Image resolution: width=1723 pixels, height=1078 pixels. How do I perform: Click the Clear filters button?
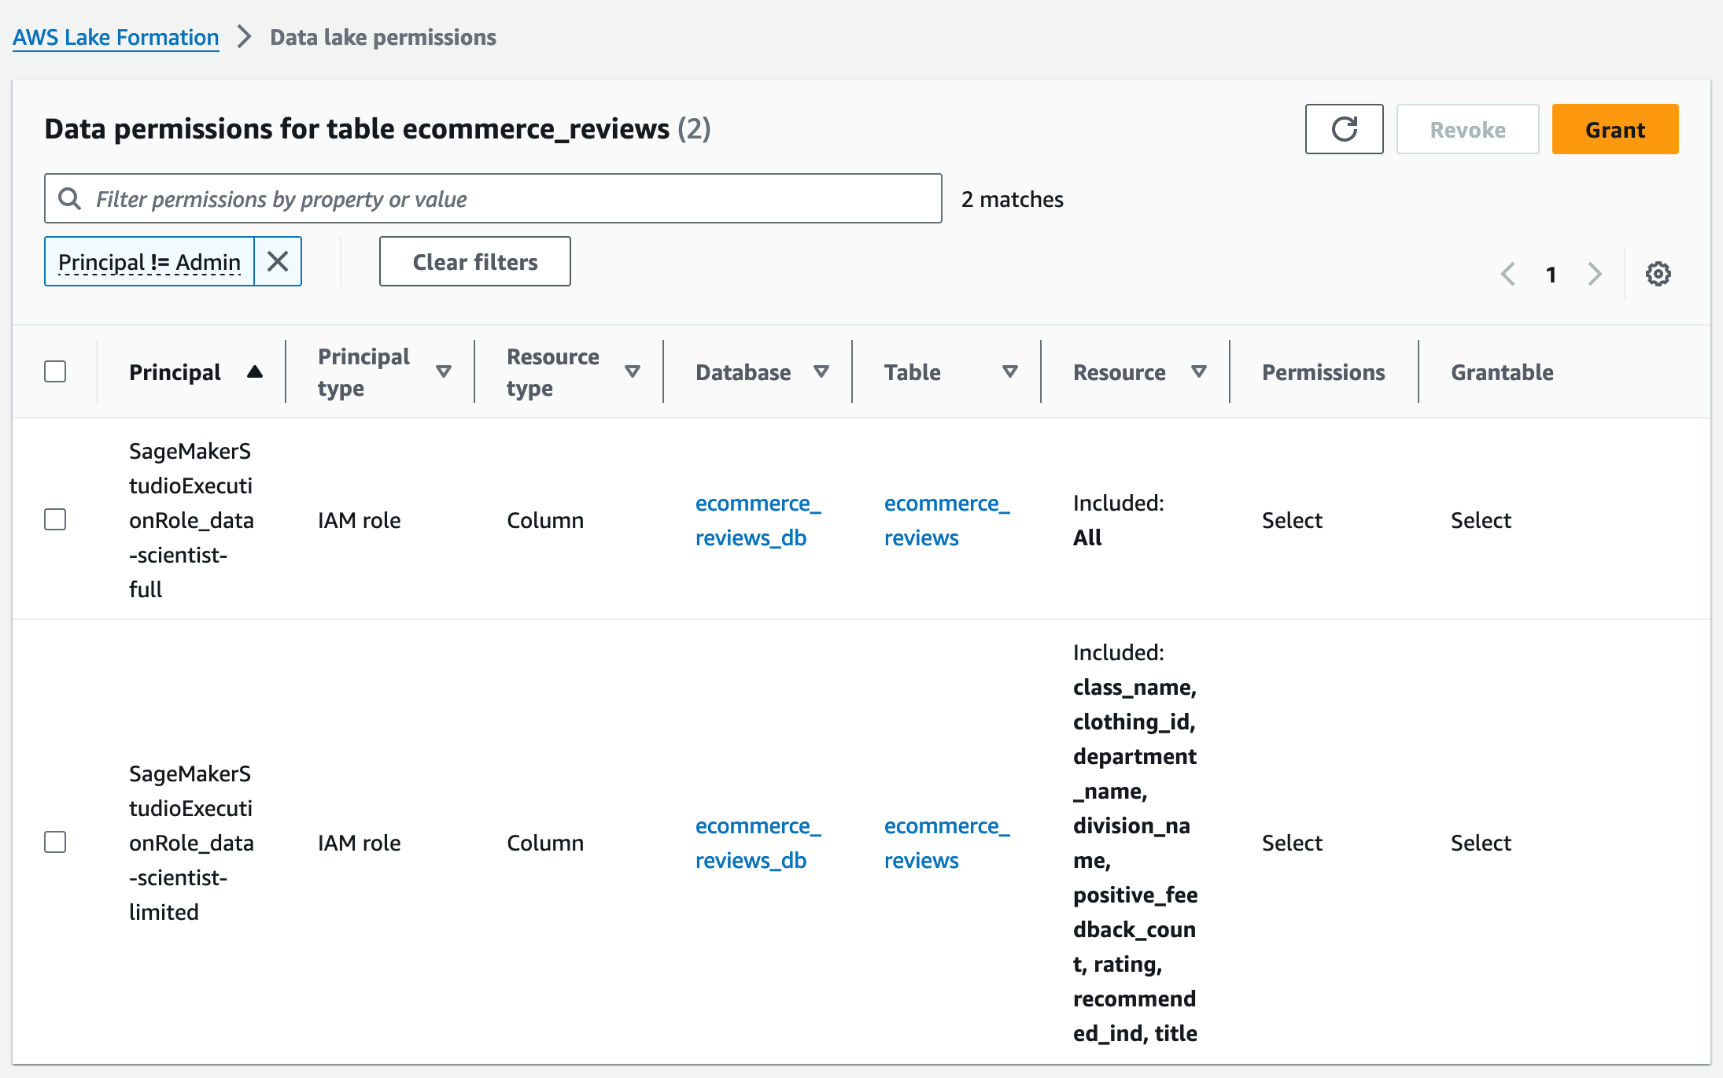(474, 261)
